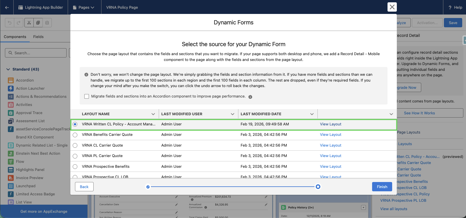Click the Redo arrow icon
The width and height of the screenshot is (466, 218).
click(19, 23)
